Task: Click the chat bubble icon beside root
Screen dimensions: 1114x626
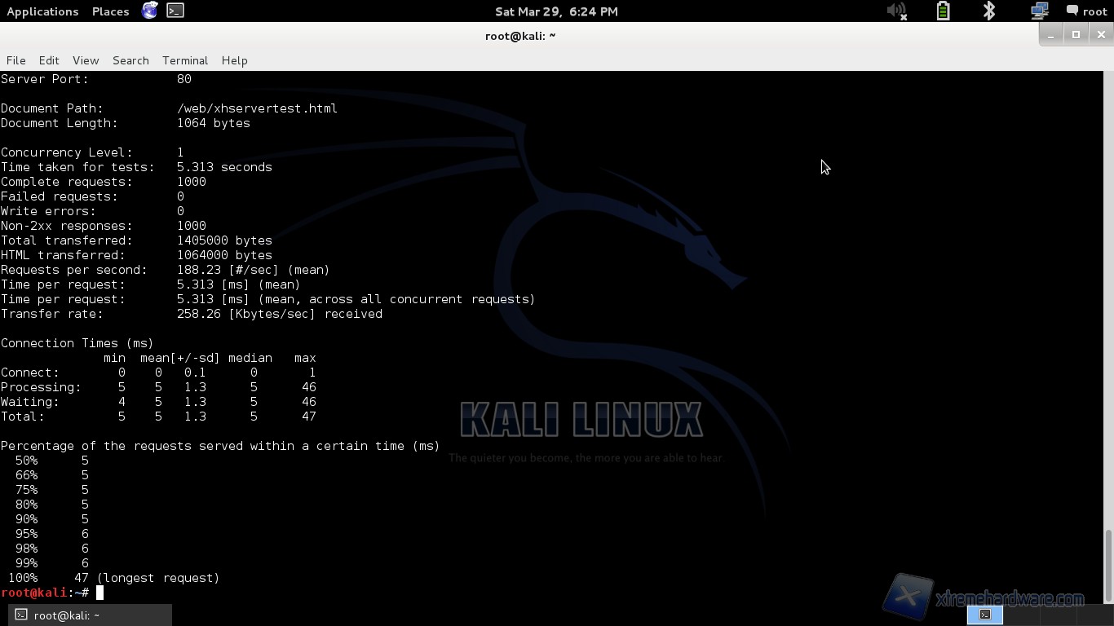Action: (x=1072, y=11)
